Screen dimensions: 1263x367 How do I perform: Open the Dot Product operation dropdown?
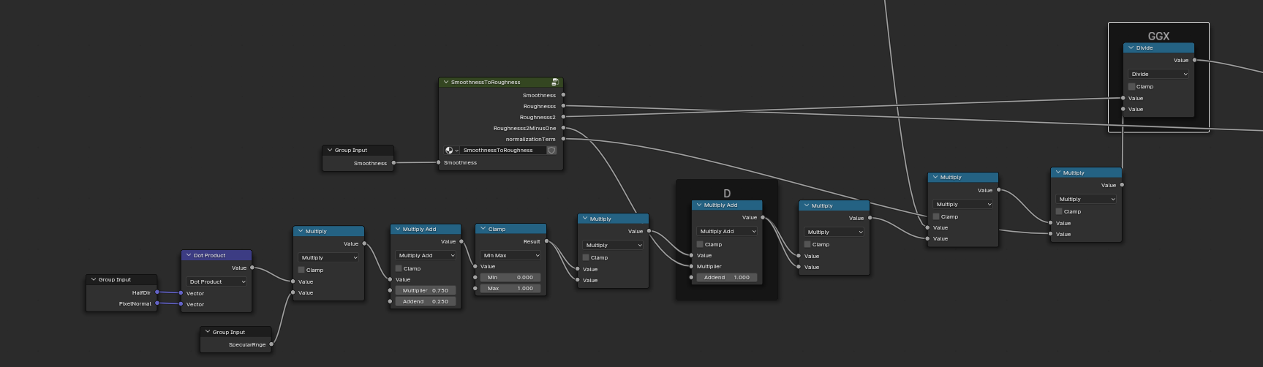coord(216,281)
